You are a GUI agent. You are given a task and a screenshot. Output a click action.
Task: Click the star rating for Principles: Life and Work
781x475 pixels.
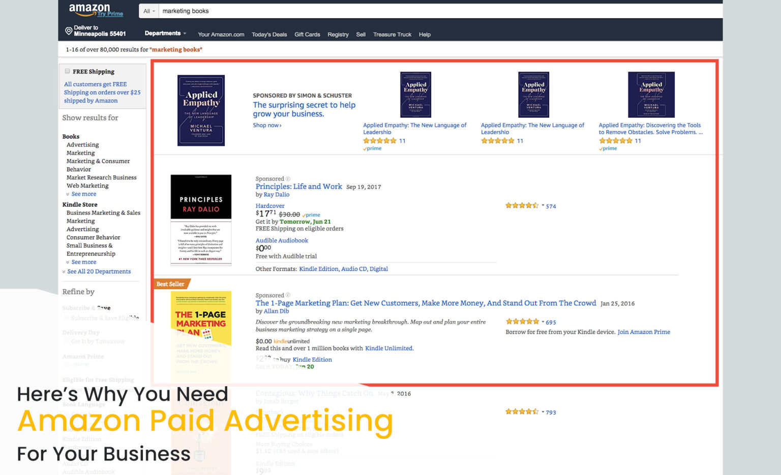pos(522,205)
